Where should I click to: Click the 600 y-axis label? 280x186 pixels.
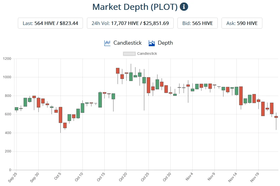click(8, 114)
